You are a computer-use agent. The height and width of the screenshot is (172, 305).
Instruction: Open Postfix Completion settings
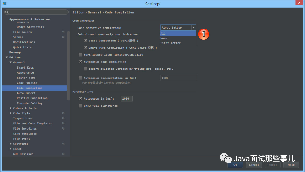tap(32, 98)
